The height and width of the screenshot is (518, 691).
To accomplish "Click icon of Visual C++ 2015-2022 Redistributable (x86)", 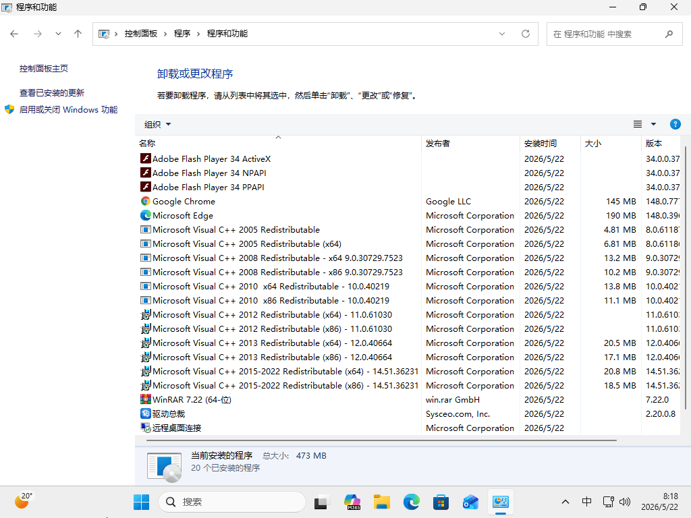I will 146,385.
